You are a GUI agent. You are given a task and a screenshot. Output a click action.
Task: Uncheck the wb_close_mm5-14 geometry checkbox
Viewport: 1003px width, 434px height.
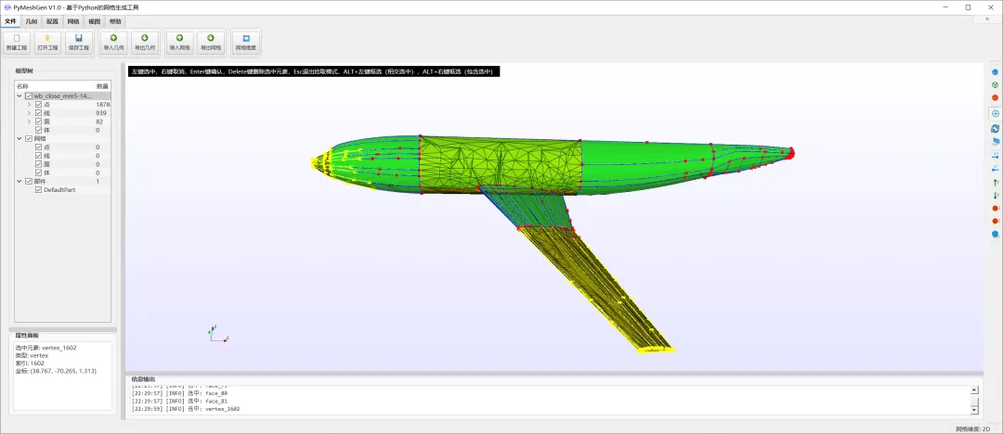click(x=29, y=96)
